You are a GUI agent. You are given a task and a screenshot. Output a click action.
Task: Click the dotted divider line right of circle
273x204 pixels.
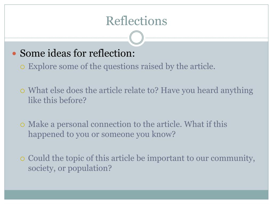pyautogui.click(x=206, y=38)
